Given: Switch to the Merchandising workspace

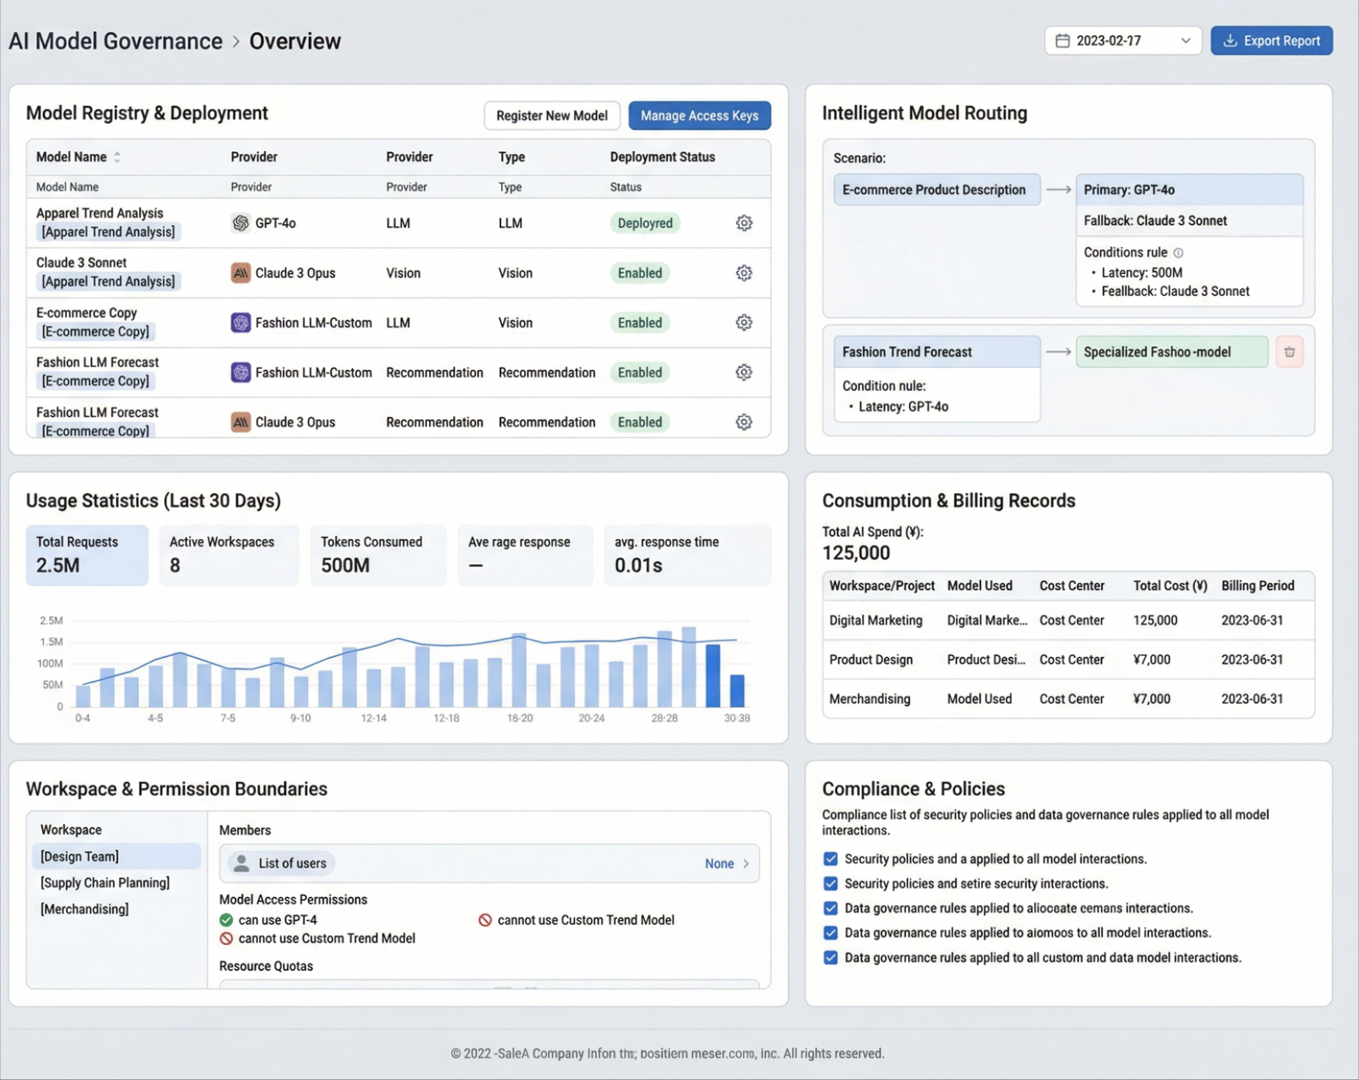Looking at the screenshot, I should click(84, 909).
